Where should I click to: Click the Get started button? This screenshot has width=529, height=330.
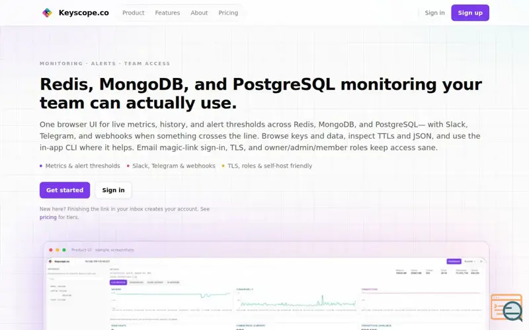coord(65,190)
